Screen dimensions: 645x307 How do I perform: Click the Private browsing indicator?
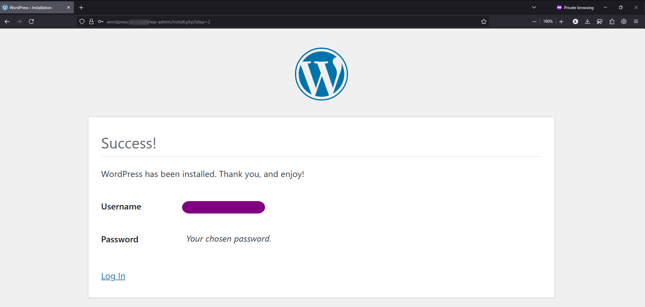pyautogui.click(x=575, y=7)
